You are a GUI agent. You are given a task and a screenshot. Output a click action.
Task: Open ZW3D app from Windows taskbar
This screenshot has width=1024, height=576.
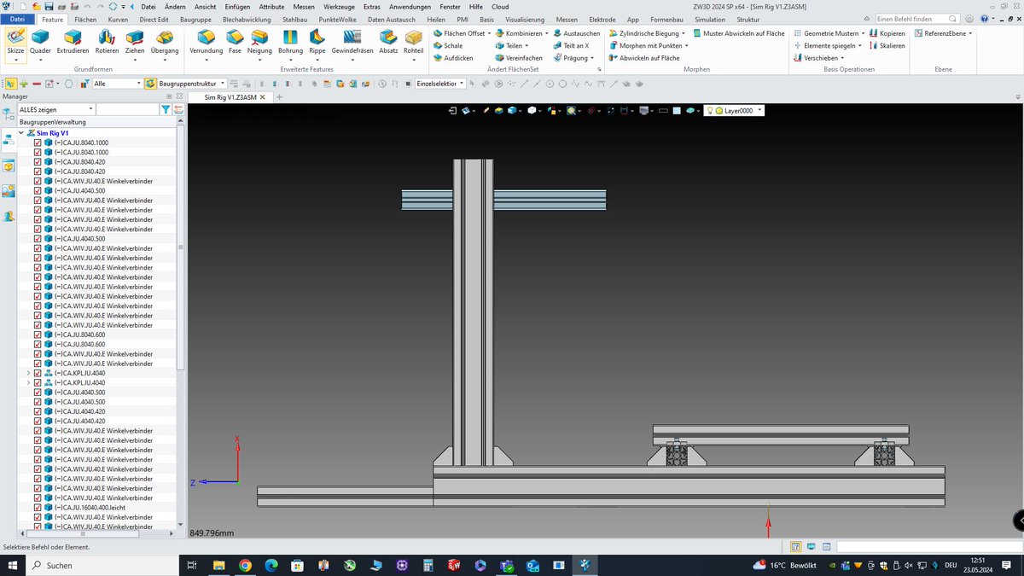pyautogui.click(x=586, y=565)
